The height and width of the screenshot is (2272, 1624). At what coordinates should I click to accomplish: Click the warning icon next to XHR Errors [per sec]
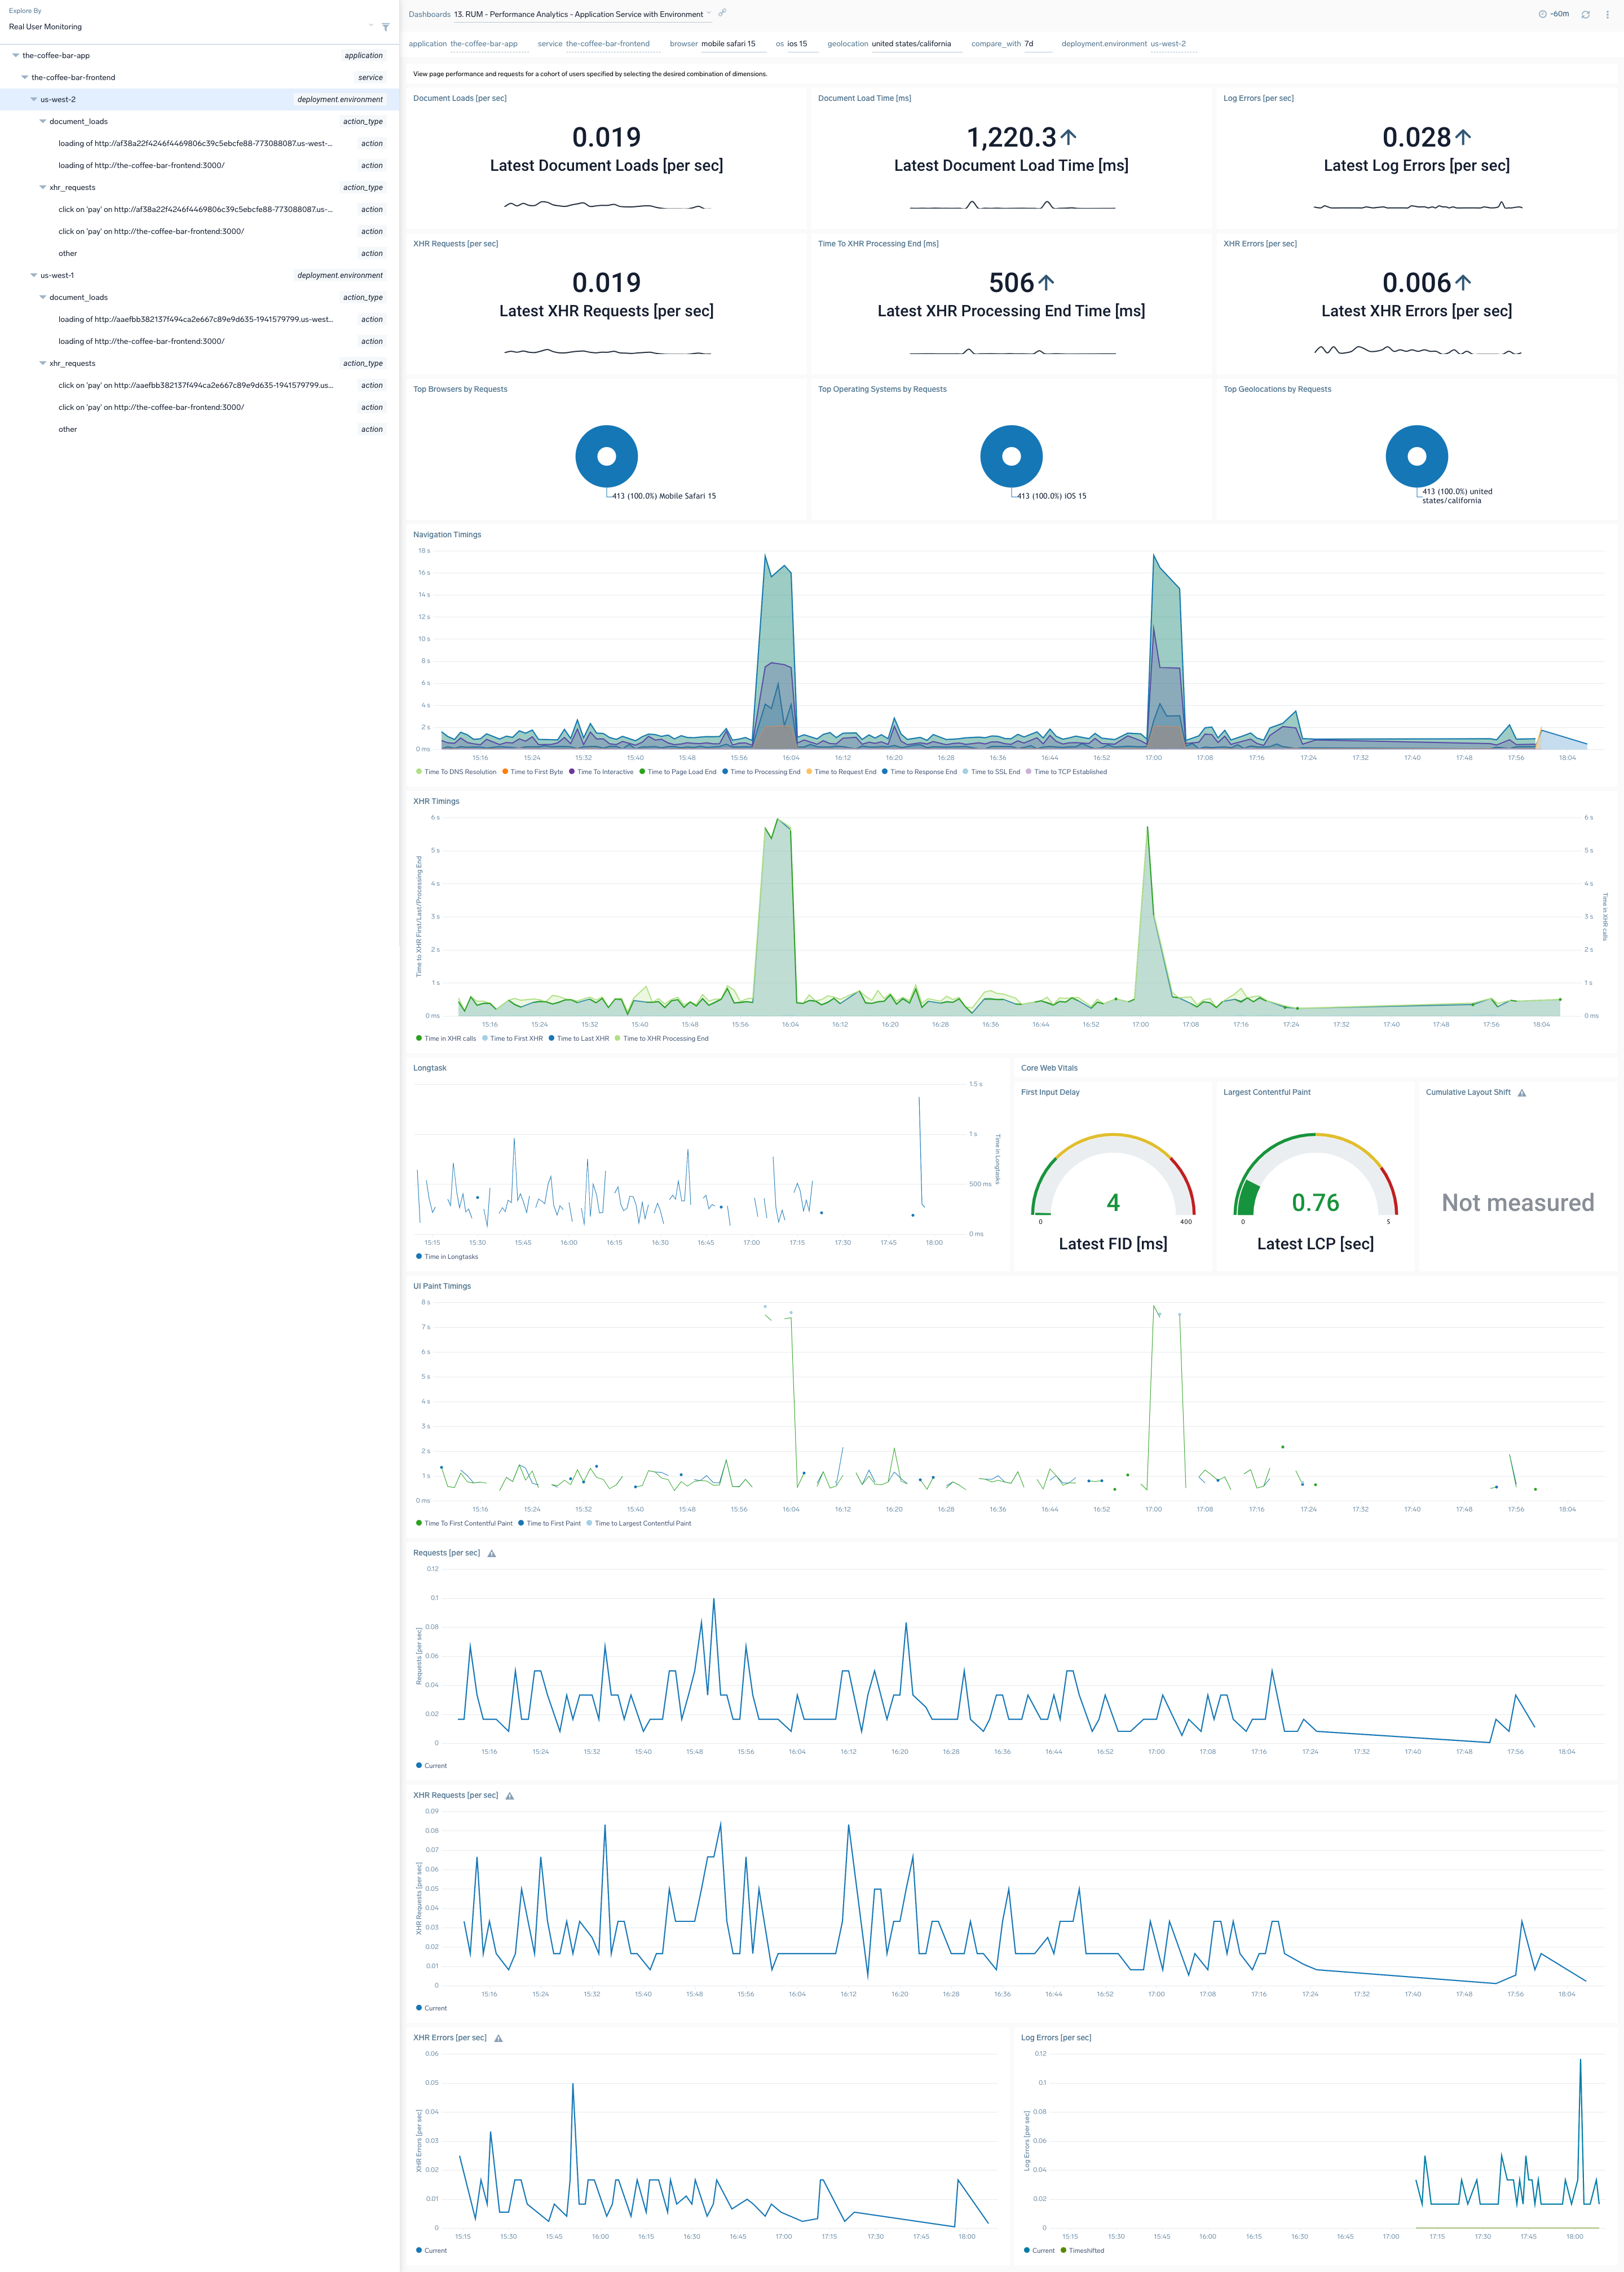tap(499, 2037)
